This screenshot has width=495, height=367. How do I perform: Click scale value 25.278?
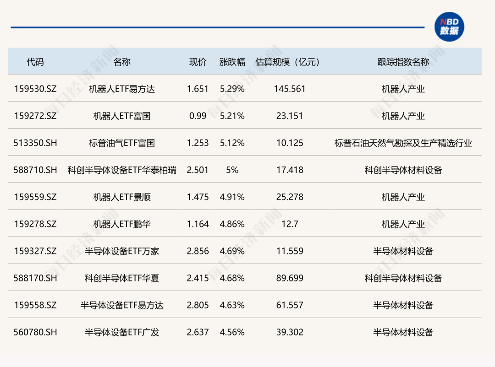(290, 197)
